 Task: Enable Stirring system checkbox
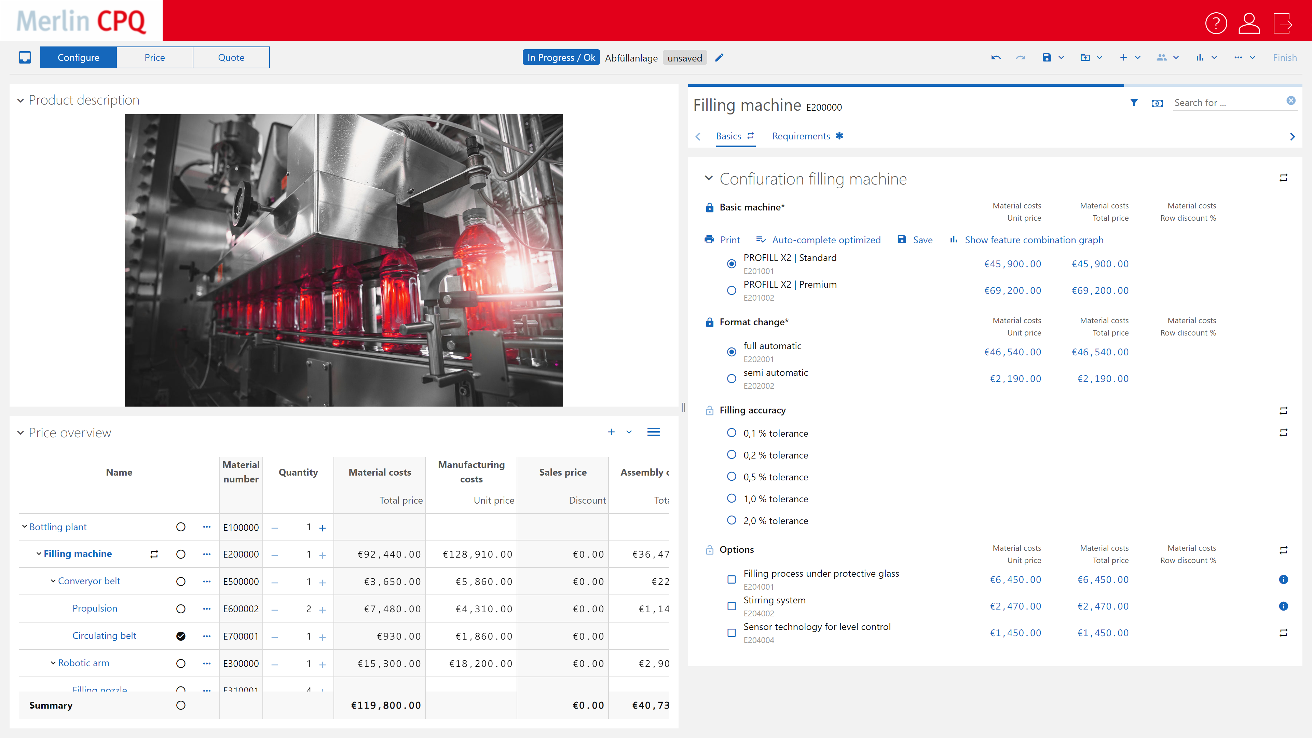click(732, 606)
